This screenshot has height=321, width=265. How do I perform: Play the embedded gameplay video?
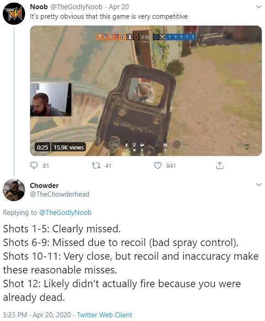[146, 91]
